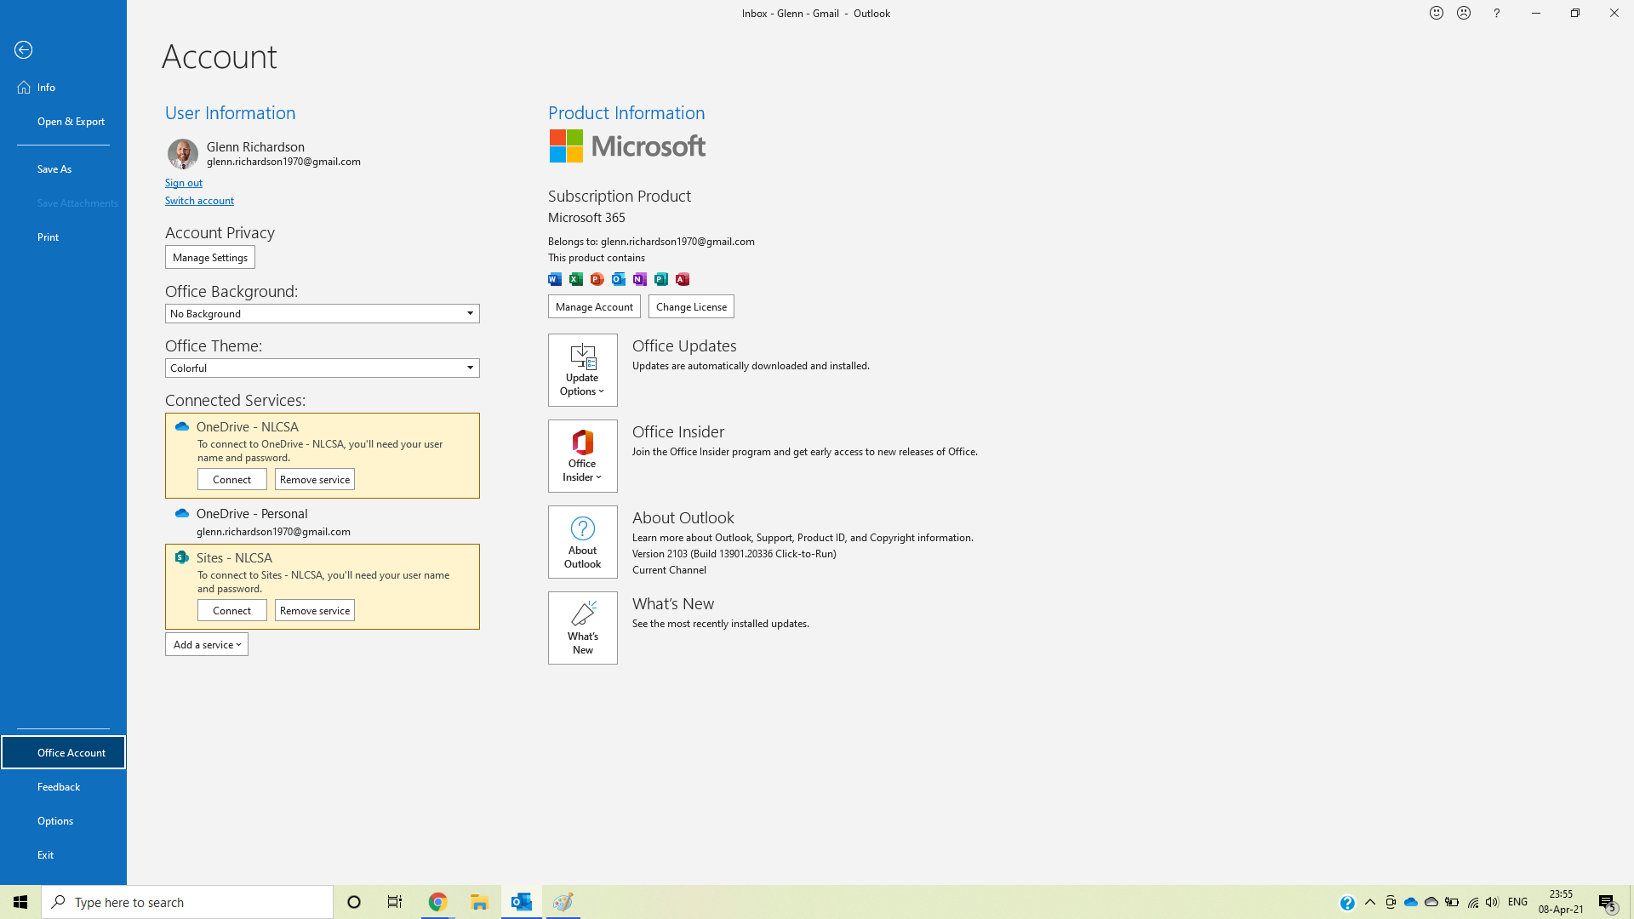Click the OneNote product icon

coord(640,279)
